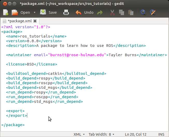This screenshot has height=137, width=169.
Task: Click the maintainer name Tayler Burns
Action: coord(123,55)
